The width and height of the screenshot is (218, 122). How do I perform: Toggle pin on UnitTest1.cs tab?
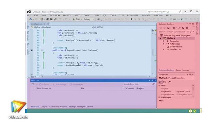(45, 24)
